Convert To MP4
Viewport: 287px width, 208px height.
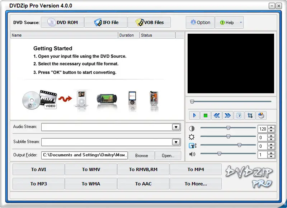(x=196, y=169)
